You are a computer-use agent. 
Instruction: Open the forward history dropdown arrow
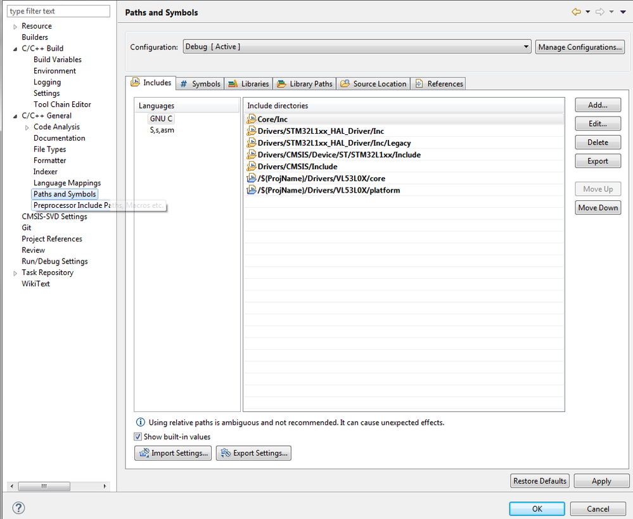coord(611,11)
